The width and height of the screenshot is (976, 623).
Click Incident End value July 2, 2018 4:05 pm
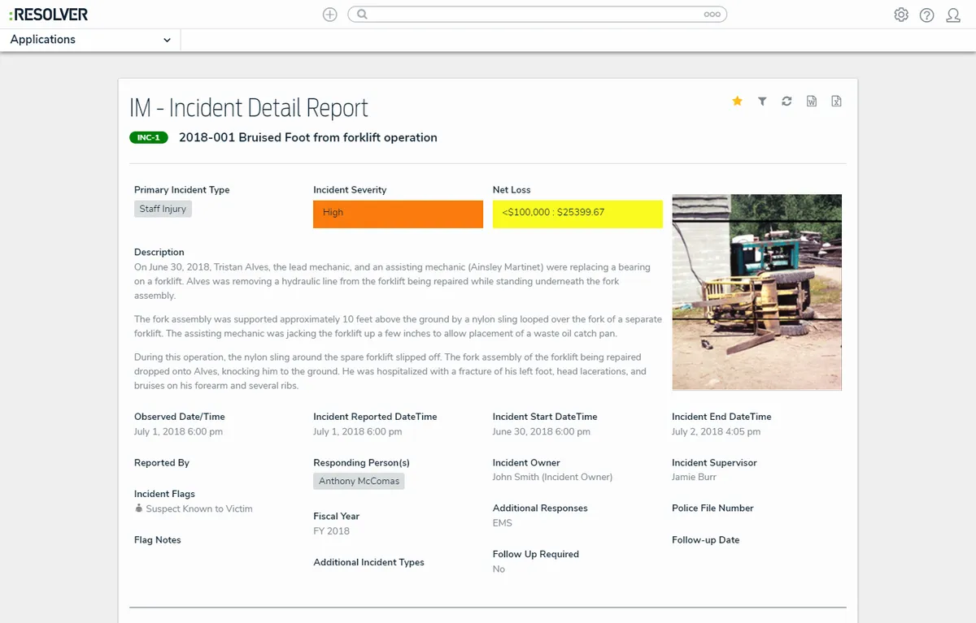coord(717,432)
